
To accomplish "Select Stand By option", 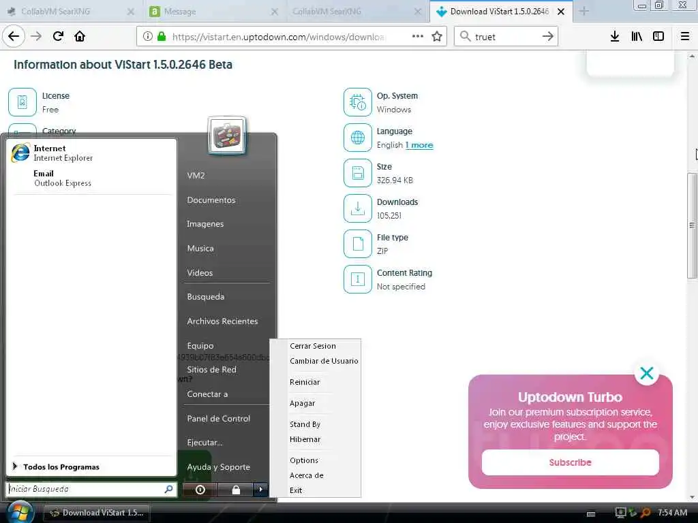I will (x=305, y=424).
